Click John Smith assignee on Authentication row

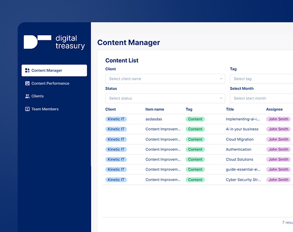coord(279,149)
